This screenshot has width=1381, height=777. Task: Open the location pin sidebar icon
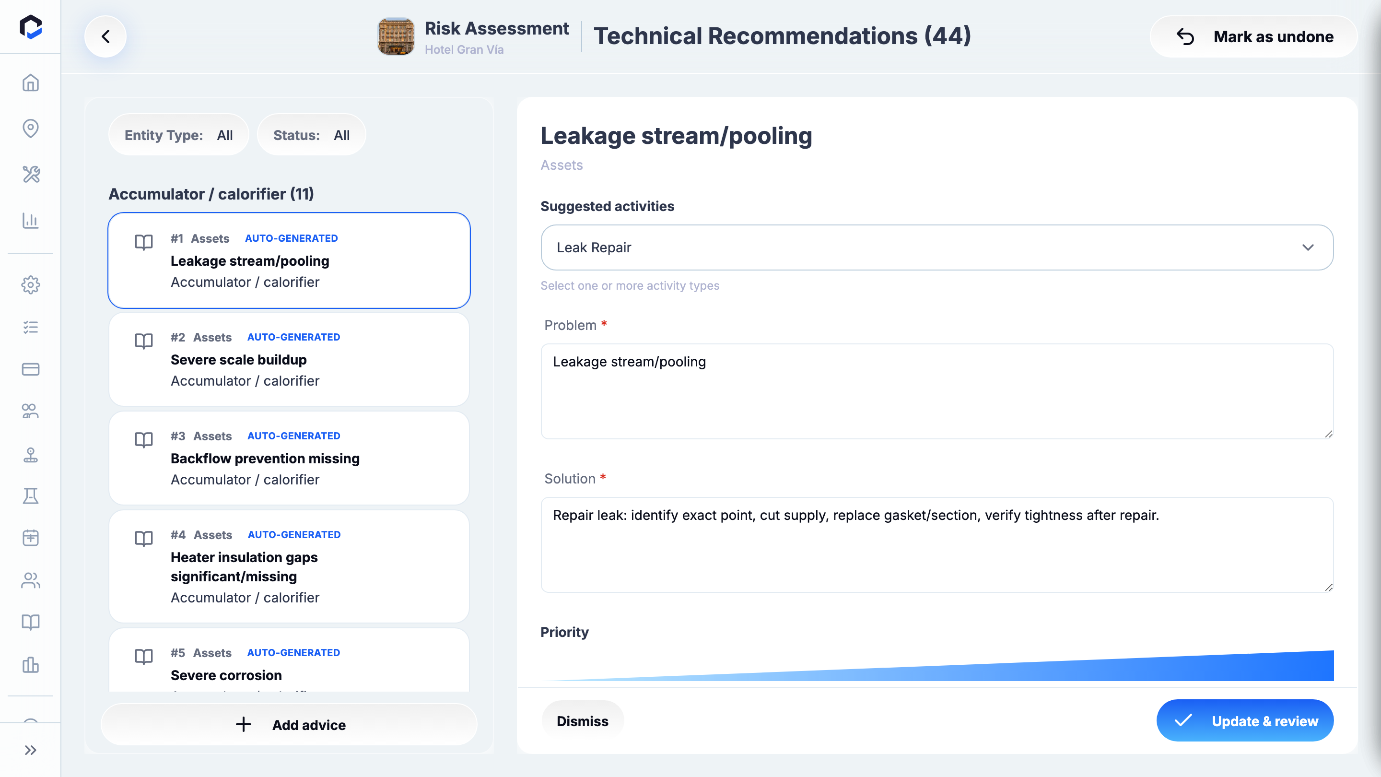point(31,128)
